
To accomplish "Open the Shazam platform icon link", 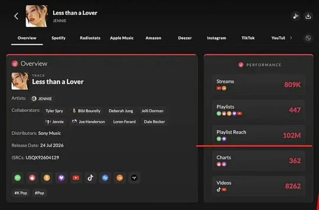I will [x=105, y=178].
